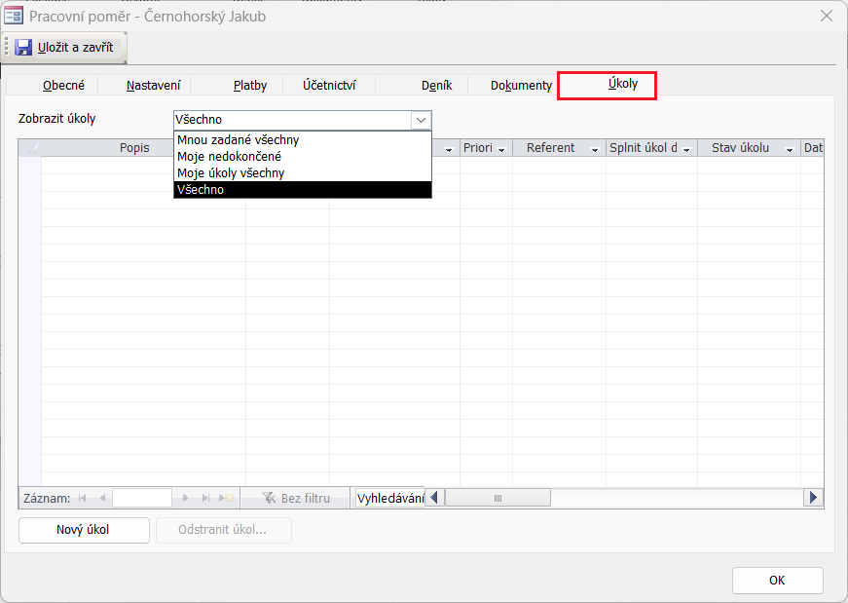Go to last record in navigator
The image size is (848, 603).
205,498
